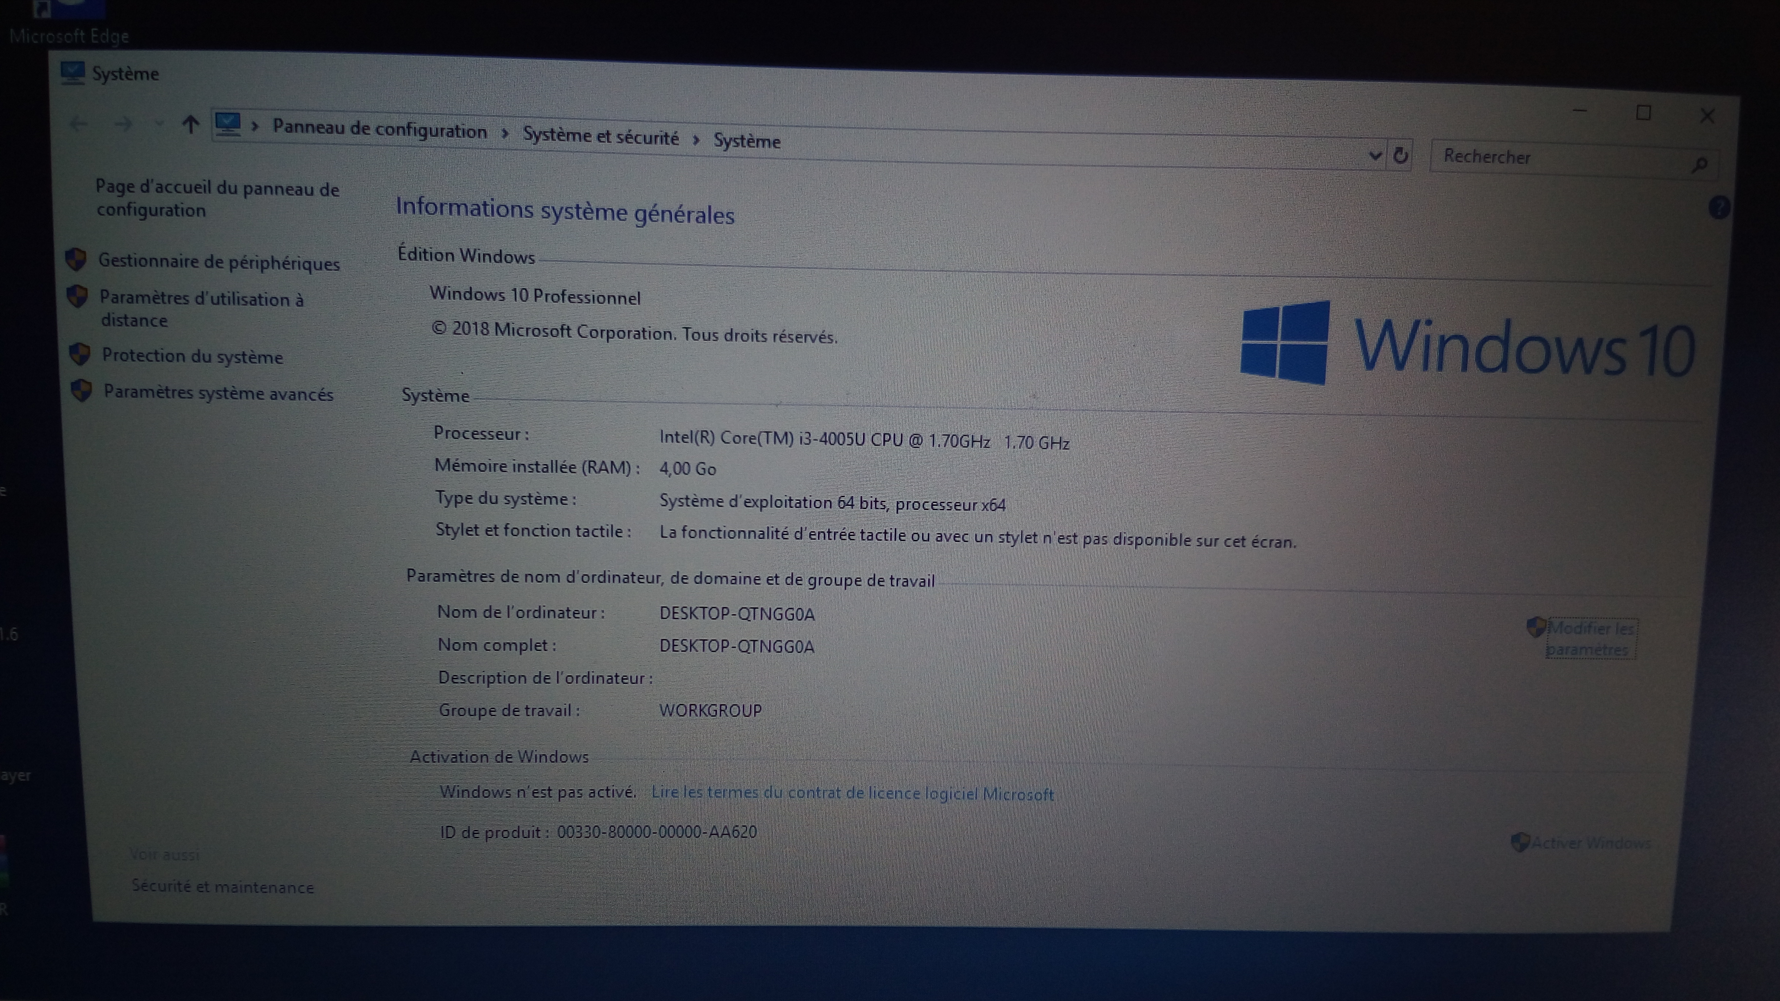1780x1001 pixels.
Task: Open Gestionnaire de périphériques
Action: point(219,262)
